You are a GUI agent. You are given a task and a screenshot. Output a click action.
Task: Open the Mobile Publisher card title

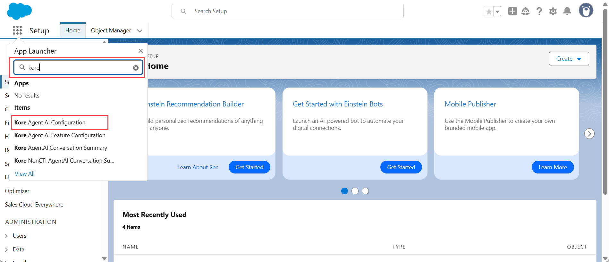point(470,104)
